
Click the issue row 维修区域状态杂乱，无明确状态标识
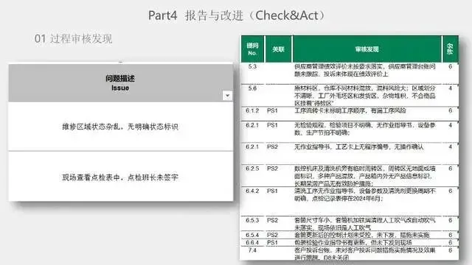click(x=121, y=127)
